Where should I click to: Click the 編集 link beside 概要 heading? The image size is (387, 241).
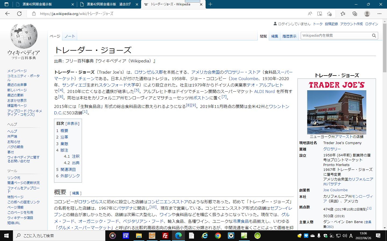pyautogui.click(x=76, y=193)
